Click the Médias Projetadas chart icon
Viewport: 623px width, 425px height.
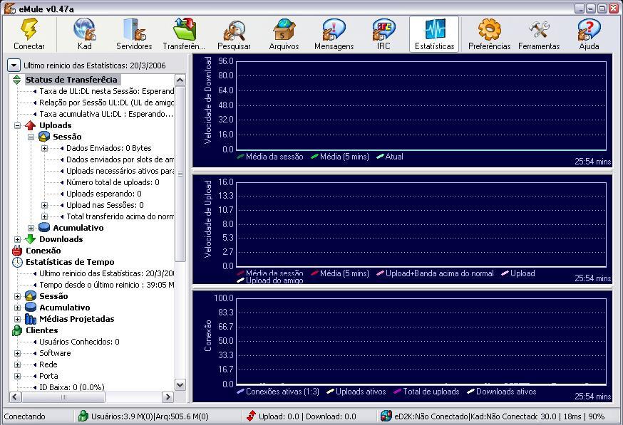click(x=31, y=319)
